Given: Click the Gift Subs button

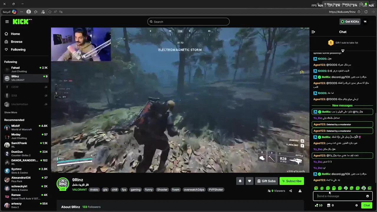Looking at the screenshot, I should [x=266, y=181].
